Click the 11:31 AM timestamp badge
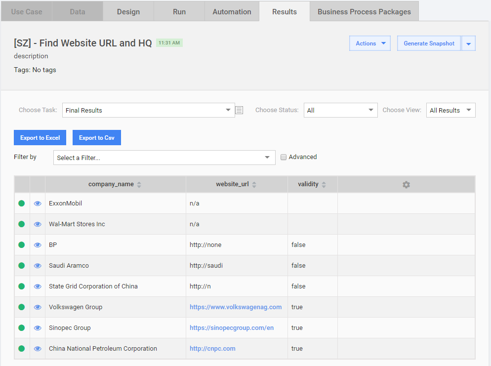Screen dimensions: 491x366 pyautogui.click(x=169, y=43)
